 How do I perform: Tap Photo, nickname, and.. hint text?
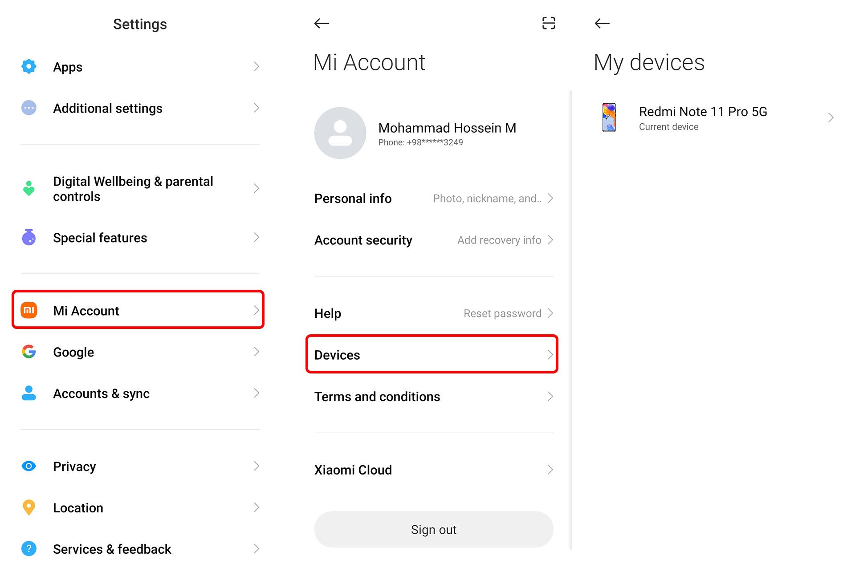(x=487, y=199)
